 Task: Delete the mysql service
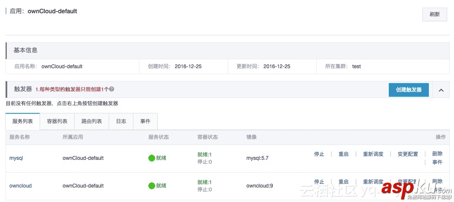point(437,154)
